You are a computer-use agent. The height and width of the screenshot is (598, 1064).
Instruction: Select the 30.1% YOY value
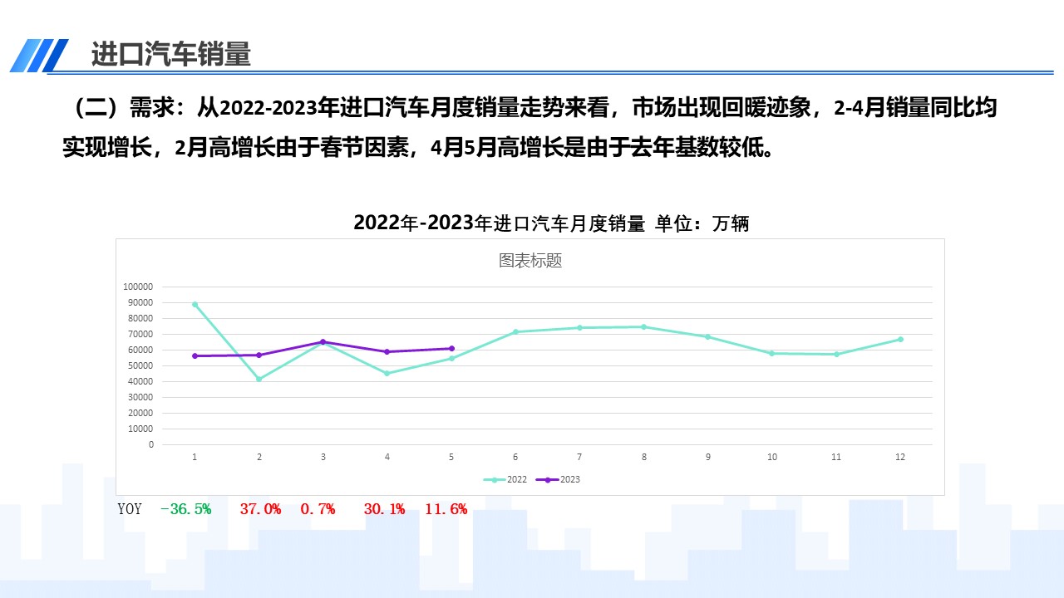tap(384, 509)
